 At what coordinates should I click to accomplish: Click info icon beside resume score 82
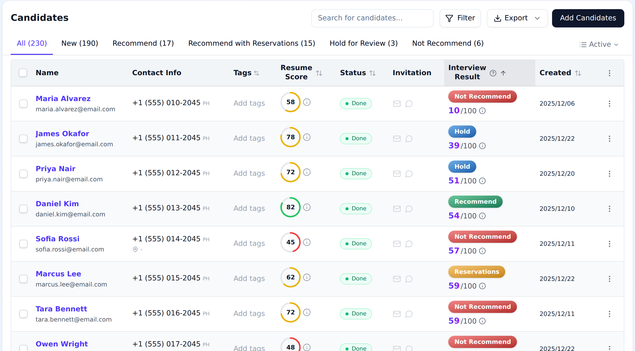pos(307,207)
